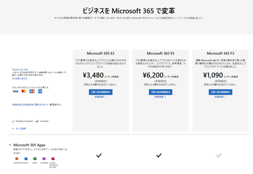Click the blue consultation button for Microsoft 365 F3
This screenshot has width=253, height=174.
coord(220,92)
